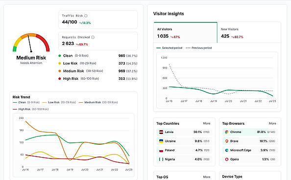Toggle Selected period line in visitors chart
This screenshot has height=180, width=291.
(x=169, y=48)
